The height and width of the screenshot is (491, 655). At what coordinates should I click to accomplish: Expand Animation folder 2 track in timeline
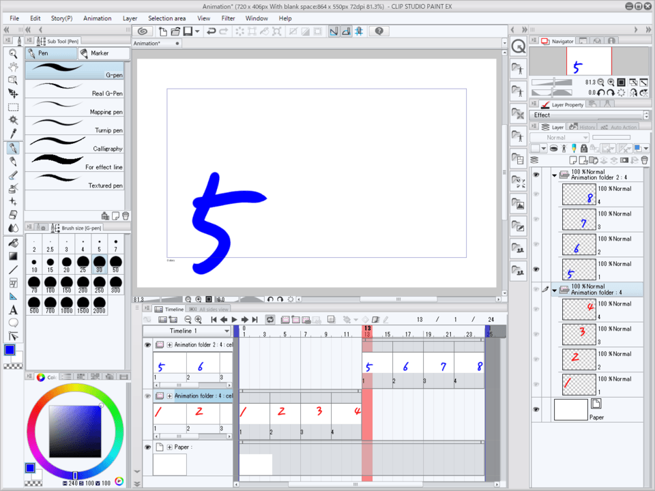(169, 345)
